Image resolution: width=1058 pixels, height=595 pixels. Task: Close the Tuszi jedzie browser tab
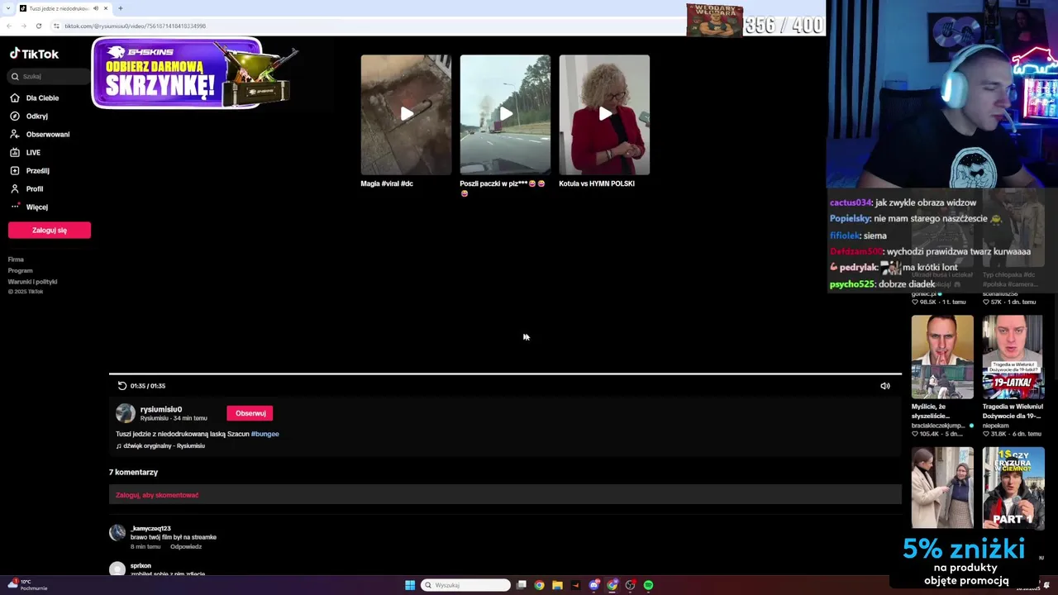click(105, 8)
